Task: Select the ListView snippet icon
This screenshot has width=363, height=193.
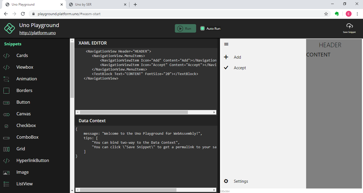Action: point(6,184)
